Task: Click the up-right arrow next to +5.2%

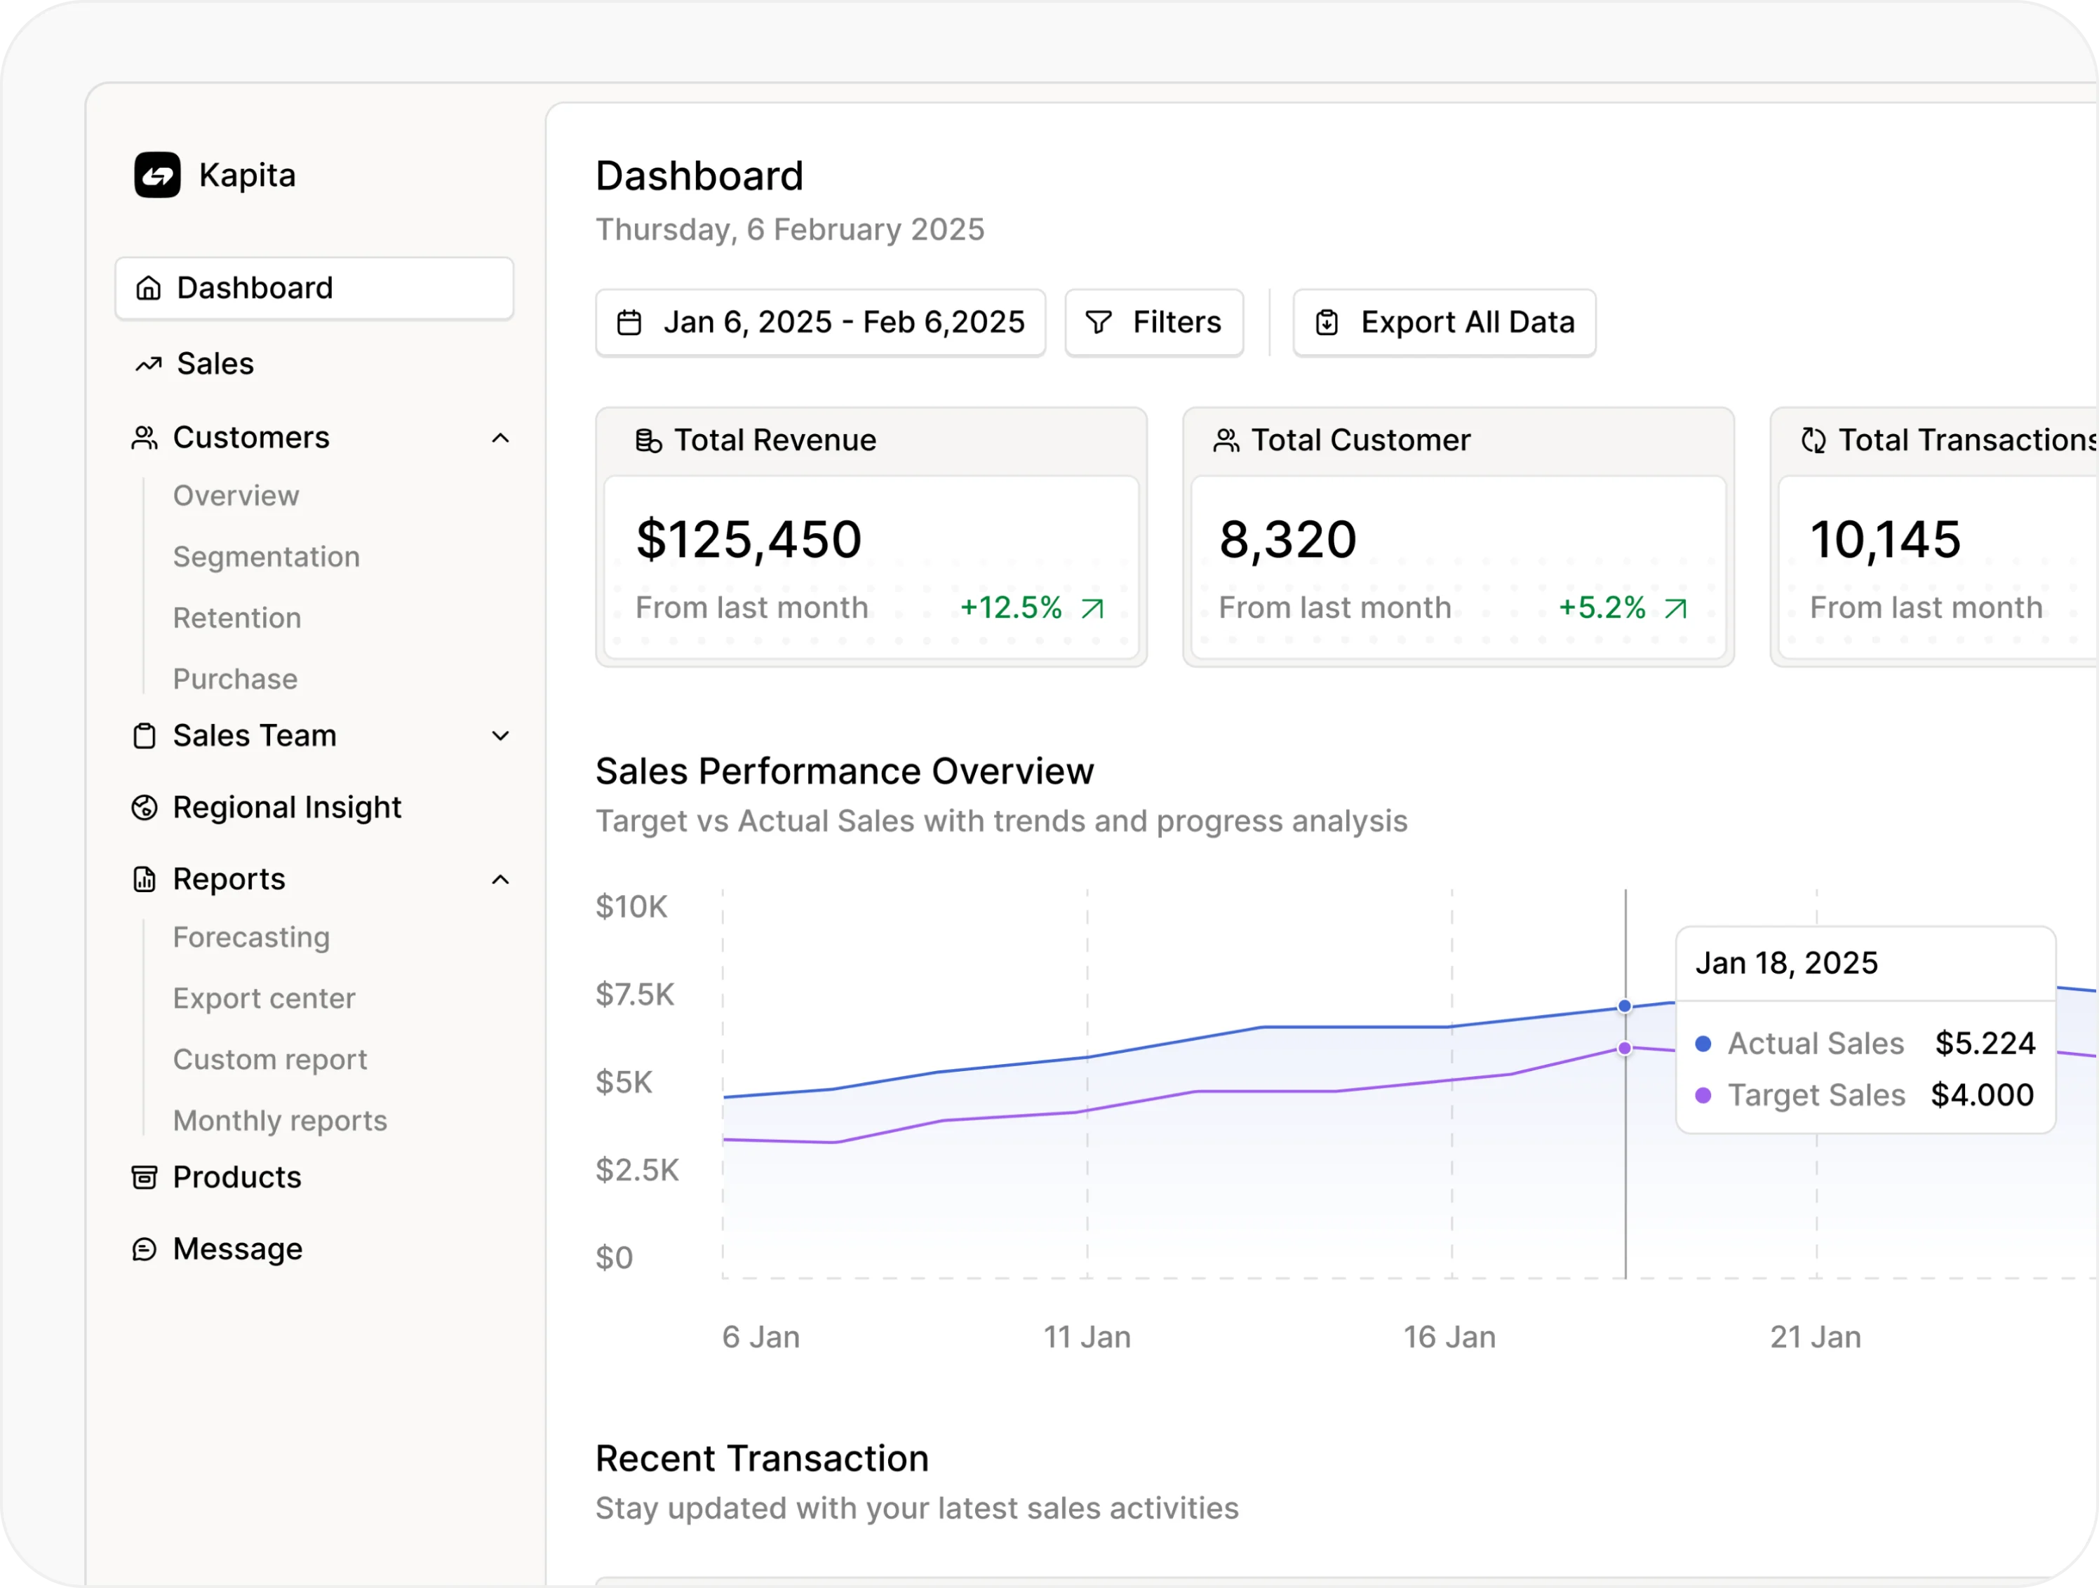Action: (x=1676, y=609)
